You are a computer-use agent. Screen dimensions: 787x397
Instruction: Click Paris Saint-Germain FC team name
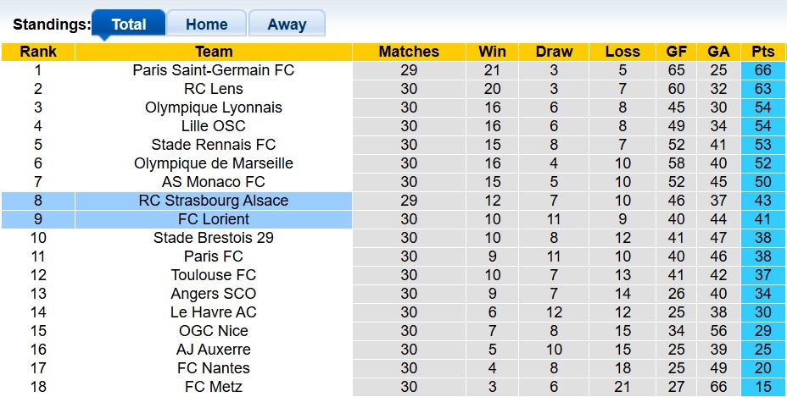pos(214,70)
